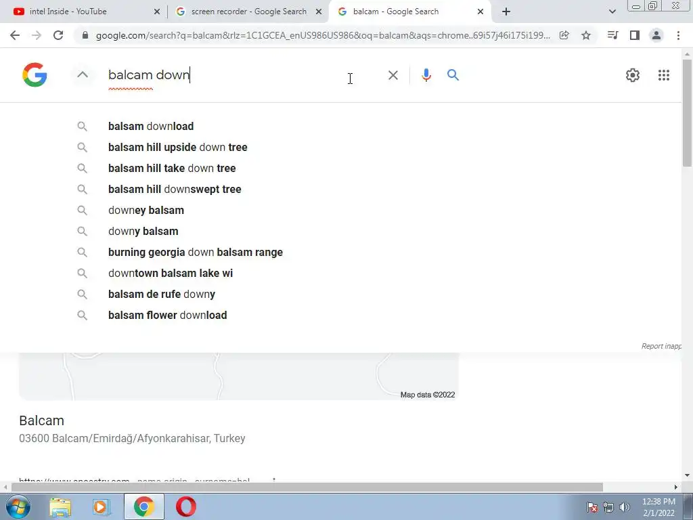Click the browser forward arrow
Image resolution: width=693 pixels, height=520 pixels.
point(37,35)
